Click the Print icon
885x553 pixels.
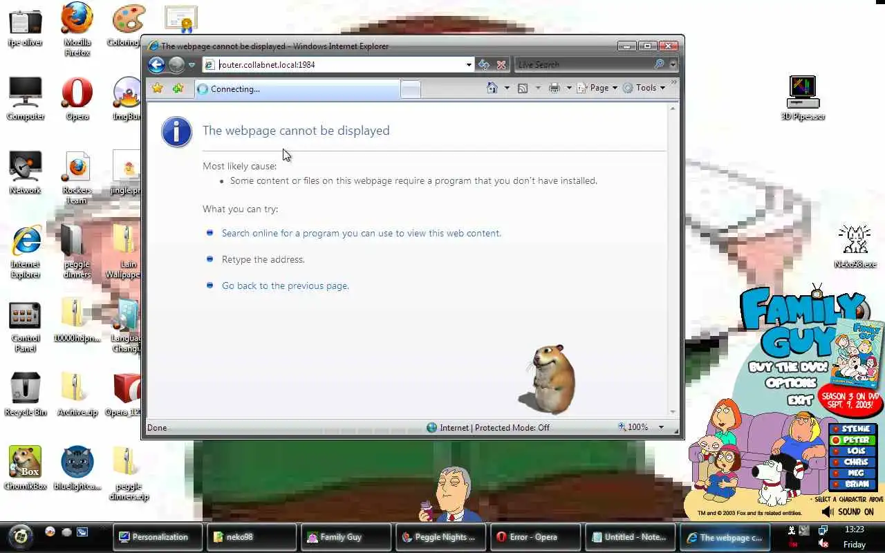(555, 88)
